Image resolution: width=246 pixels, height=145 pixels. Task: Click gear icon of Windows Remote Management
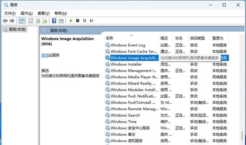(108, 109)
